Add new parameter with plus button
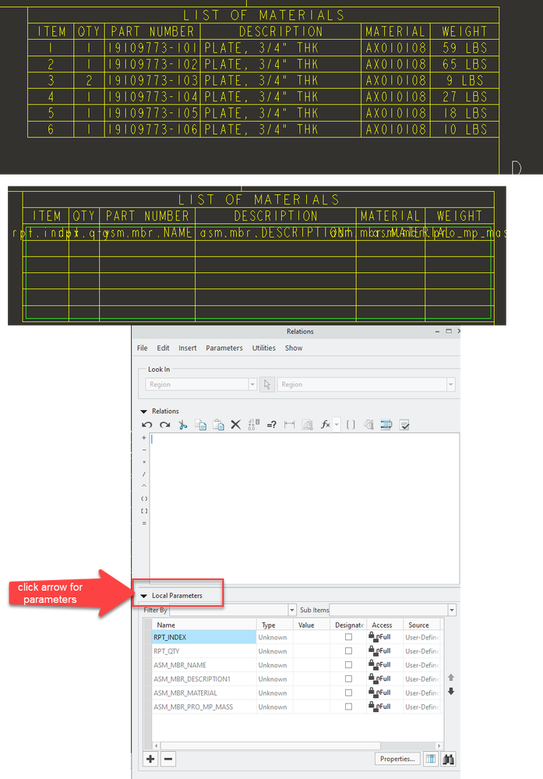The height and width of the screenshot is (779, 543). point(150,759)
